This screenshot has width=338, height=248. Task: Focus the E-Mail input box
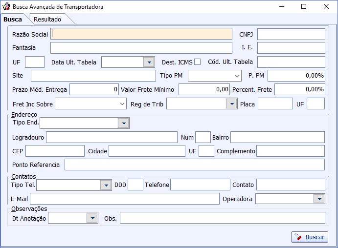(125, 199)
